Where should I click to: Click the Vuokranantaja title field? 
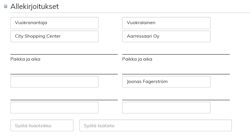54,23
